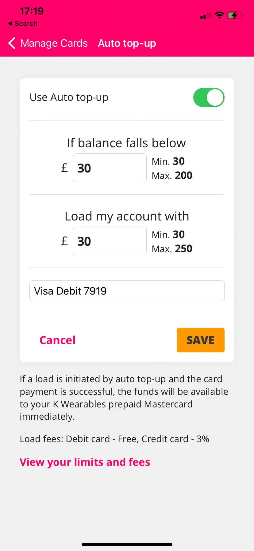Tap the cellular signal bars icon
Image resolution: width=254 pixels, height=551 pixels.
(206, 16)
